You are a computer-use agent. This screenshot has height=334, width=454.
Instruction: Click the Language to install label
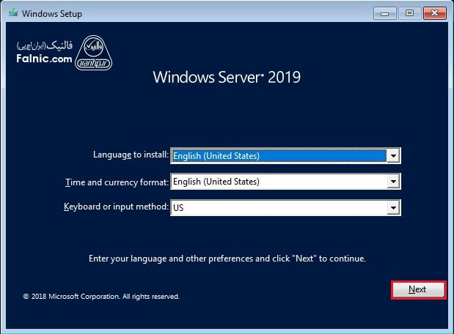(131, 155)
